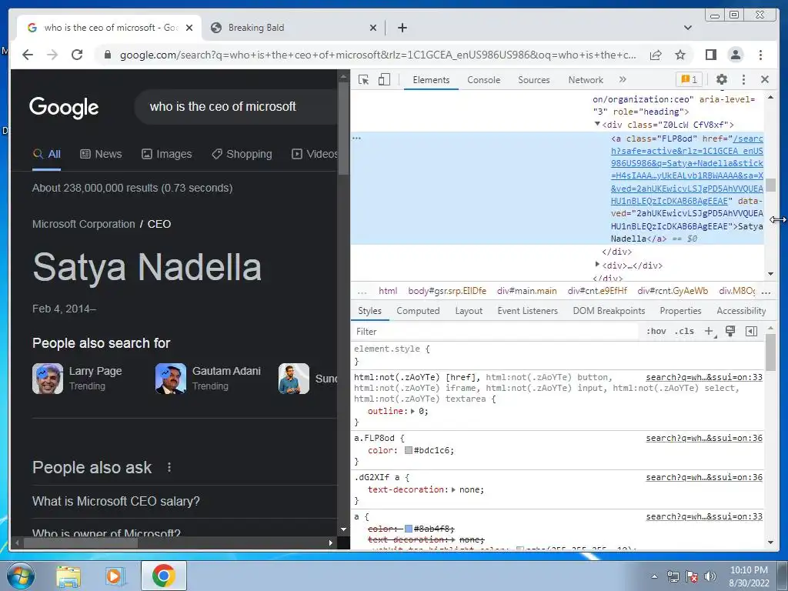Bookmark this page with star icon
The width and height of the screenshot is (788, 591).
tap(680, 55)
